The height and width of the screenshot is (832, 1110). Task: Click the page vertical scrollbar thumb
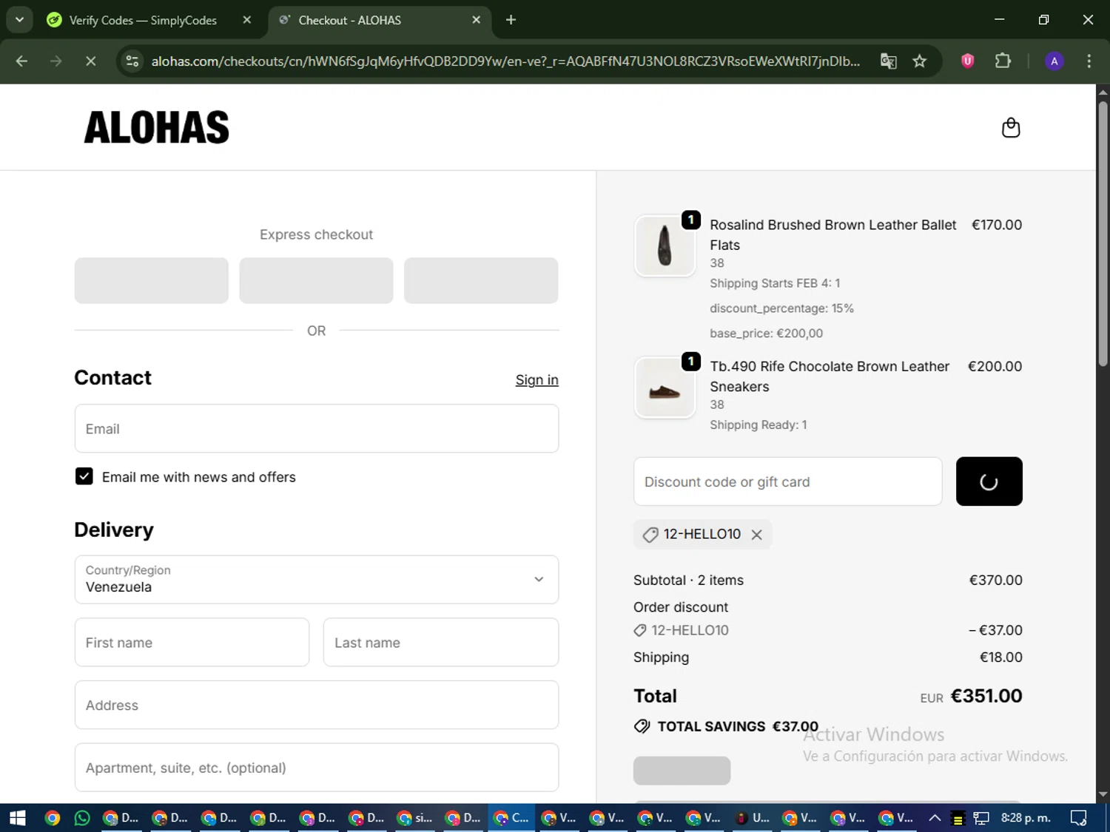coord(1103,233)
